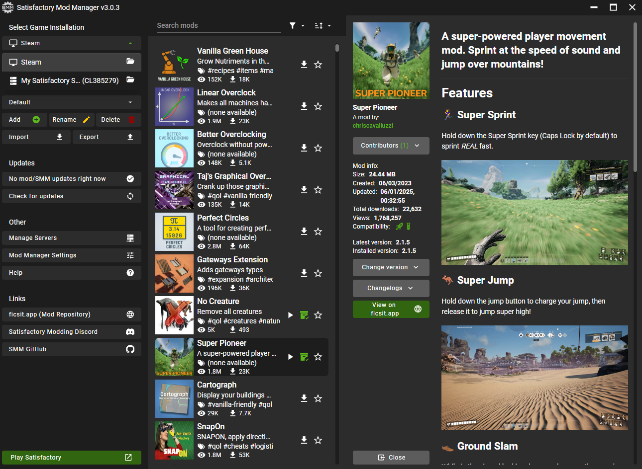This screenshot has height=469, width=642.
Task: Open the Super Sprint screenshot
Action: [535, 212]
